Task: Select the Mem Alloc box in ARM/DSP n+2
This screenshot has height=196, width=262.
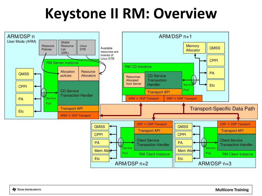Action: (x=100, y=151)
